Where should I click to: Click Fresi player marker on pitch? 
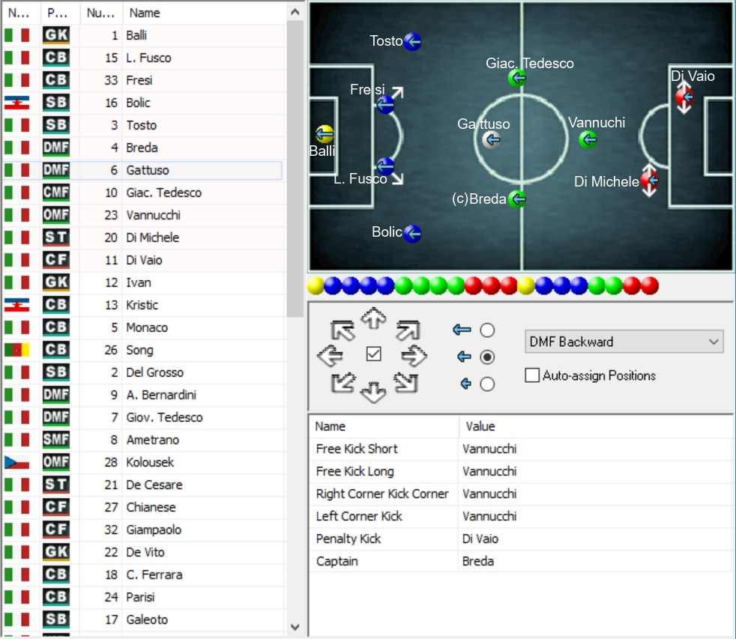pos(385,105)
